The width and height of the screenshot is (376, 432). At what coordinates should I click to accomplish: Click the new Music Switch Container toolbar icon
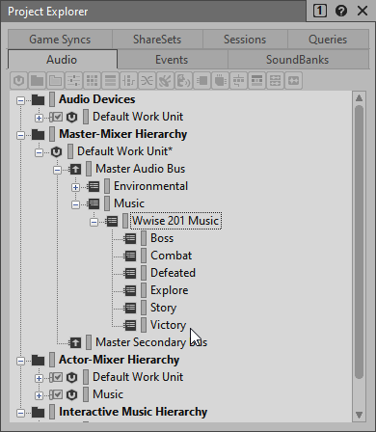tap(239, 80)
